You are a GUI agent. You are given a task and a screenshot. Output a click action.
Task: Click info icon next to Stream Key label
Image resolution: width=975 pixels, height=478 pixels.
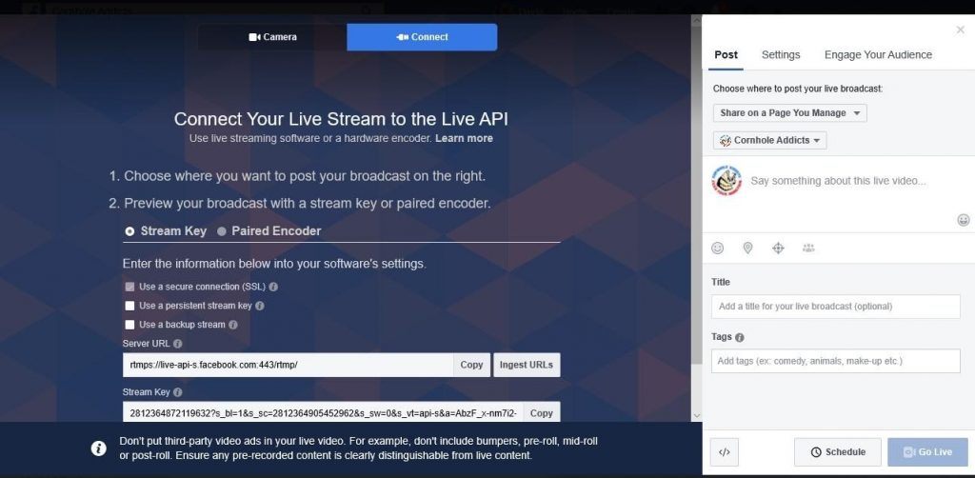[x=178, y=392]
